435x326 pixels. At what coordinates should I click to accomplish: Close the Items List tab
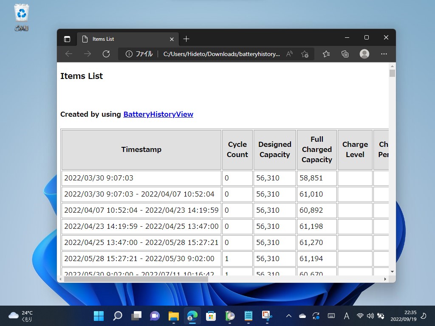pos(172,39)
